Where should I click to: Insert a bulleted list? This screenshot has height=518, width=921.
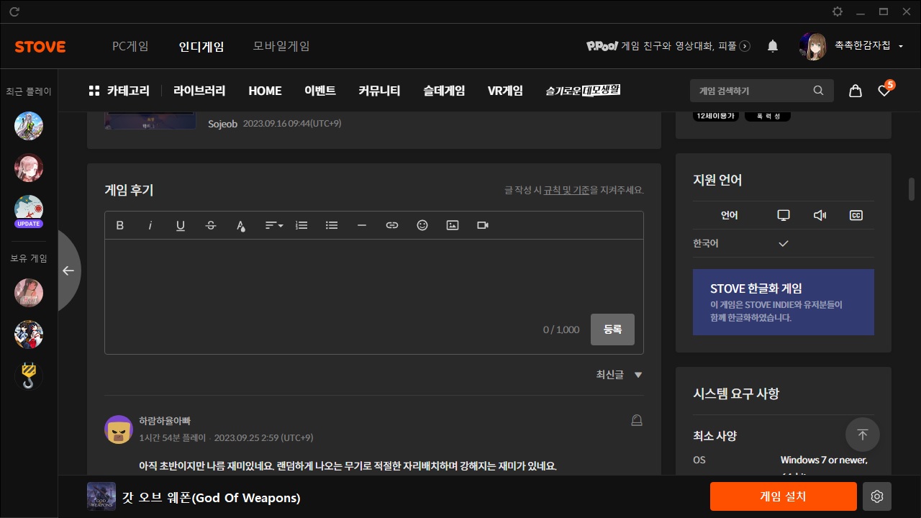pyautogui.click(x=332, y=225)
